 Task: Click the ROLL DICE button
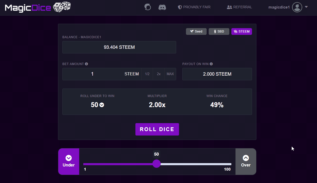pos(157,129)
